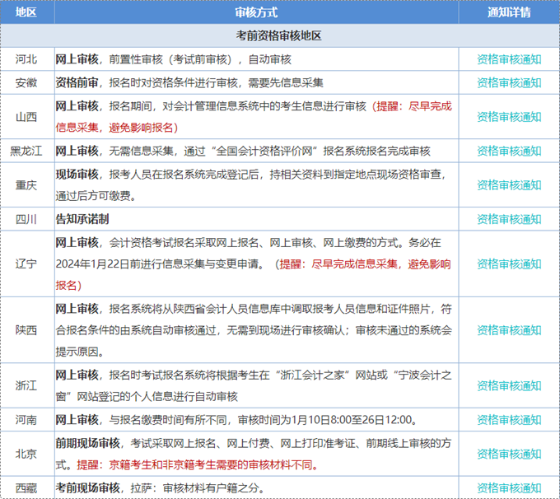Click 黑龙江 description mentioning 全国会计资格评价网
Viewport: 560px width, 499px height.
pyautogui.click(x=243, y=151)
